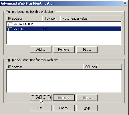Click the disabled SSL Remove button
This screenshot has width=129, height=115.
[64, 98]
